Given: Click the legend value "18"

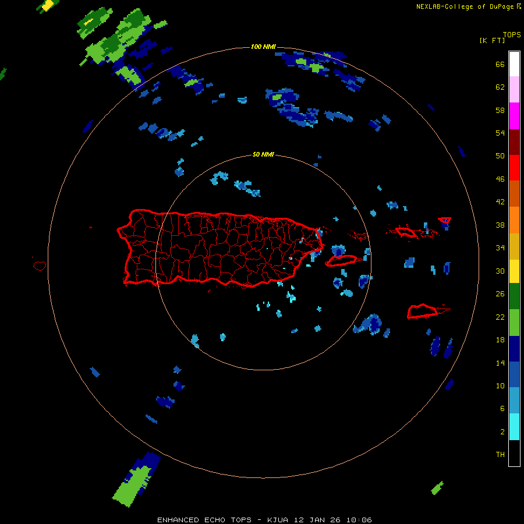Looking at the screenshot, I should (500, 340).
